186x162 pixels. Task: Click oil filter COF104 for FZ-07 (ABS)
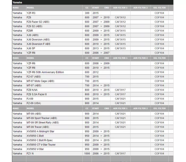[x=159, y=76]
